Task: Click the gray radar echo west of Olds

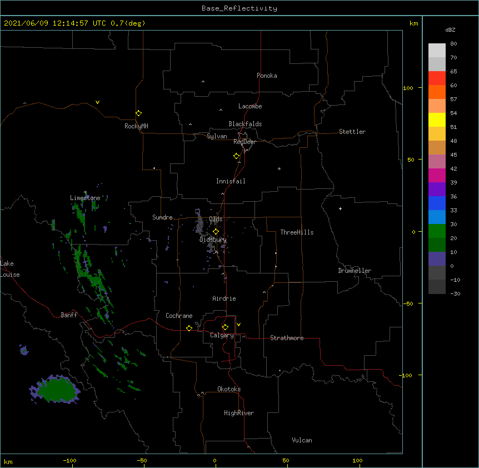Action: [199, 221]
